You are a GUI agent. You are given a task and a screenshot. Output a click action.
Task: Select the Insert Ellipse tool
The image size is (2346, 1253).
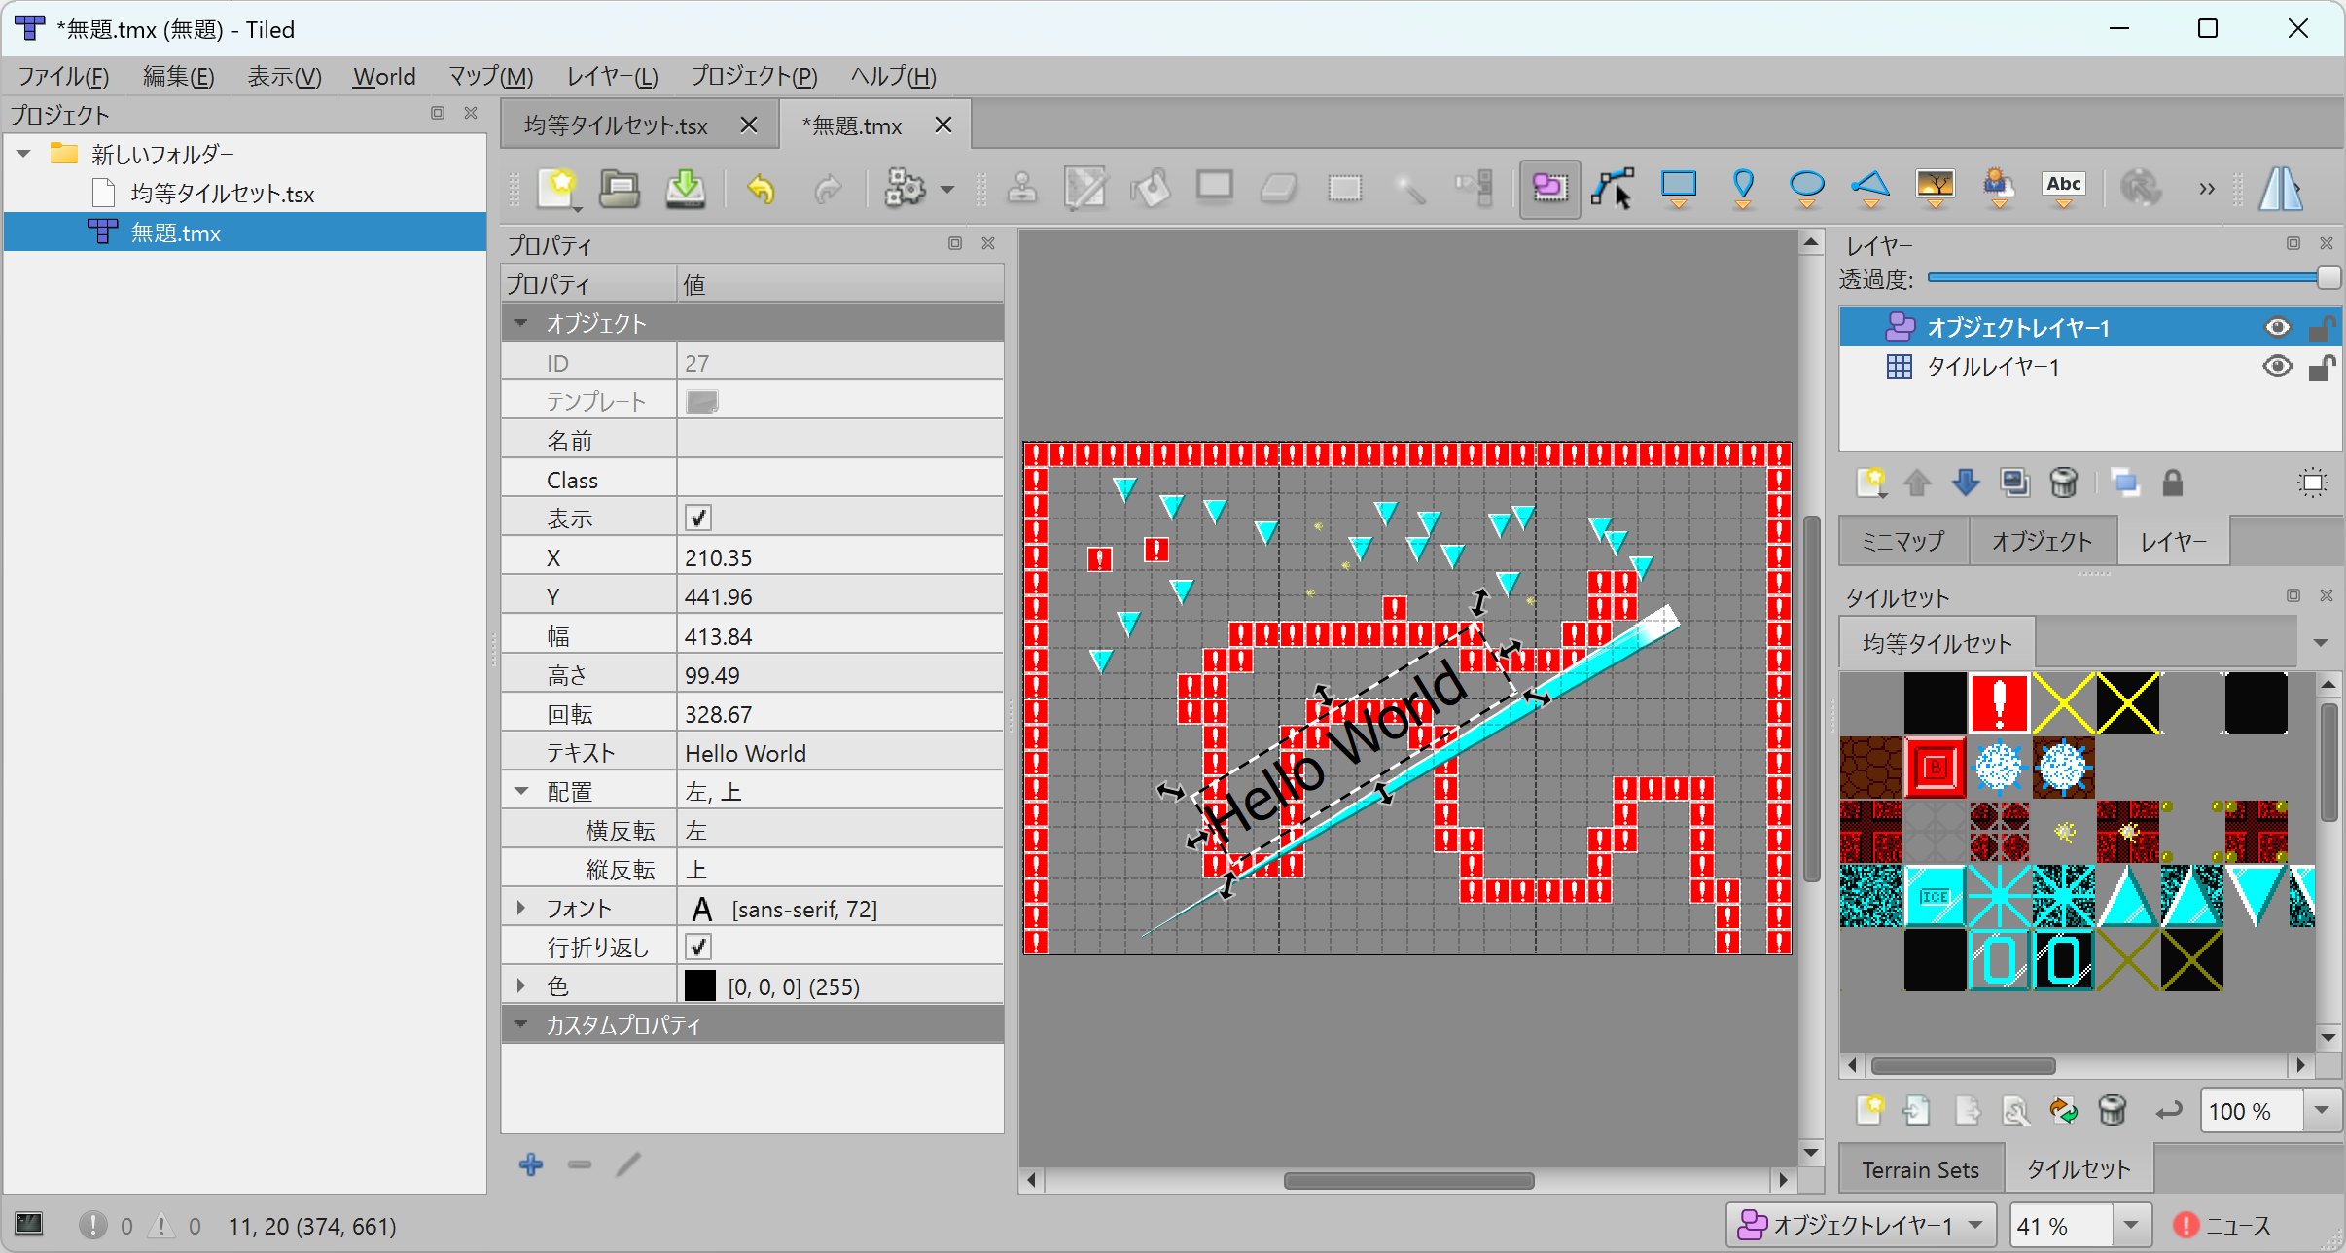(1806, 188)
